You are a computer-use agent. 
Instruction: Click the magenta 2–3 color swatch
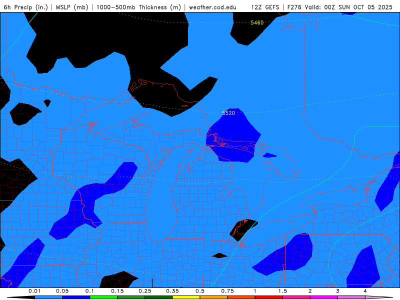[324, 297]
